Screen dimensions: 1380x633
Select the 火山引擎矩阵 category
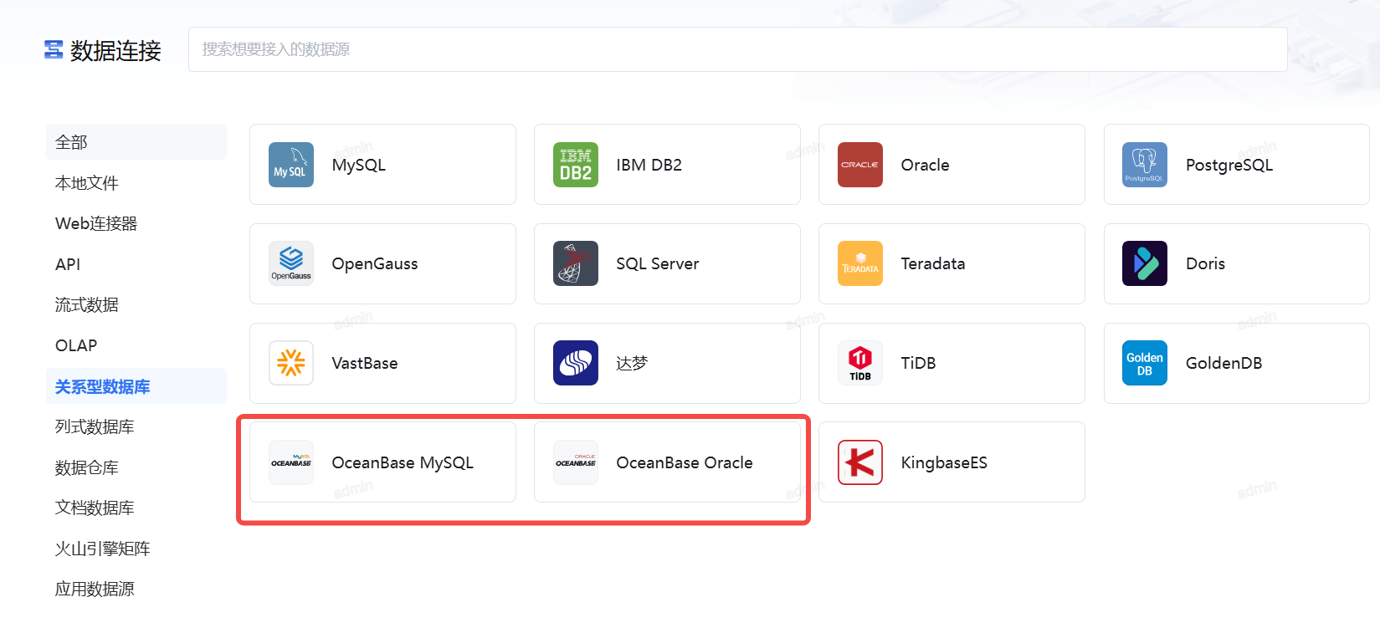click(x=136, y=549)
